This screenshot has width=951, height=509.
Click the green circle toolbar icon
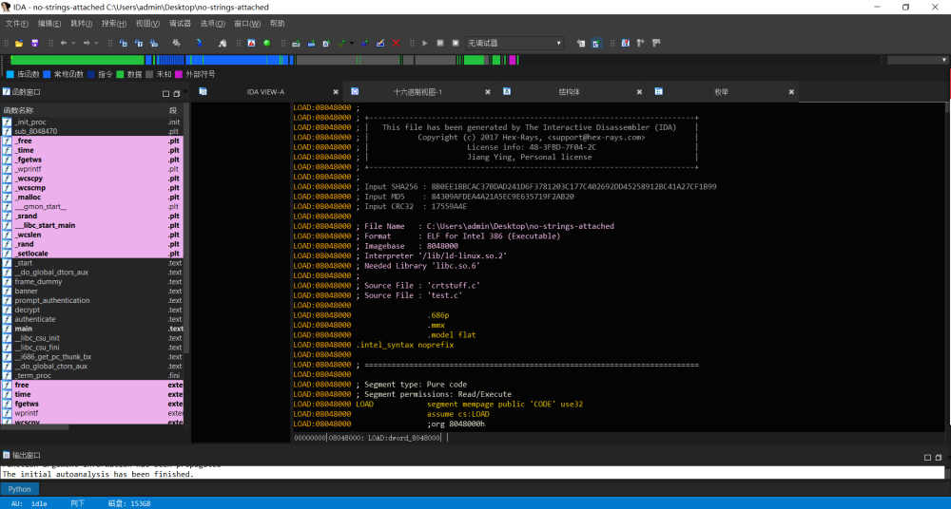[267, 43]
